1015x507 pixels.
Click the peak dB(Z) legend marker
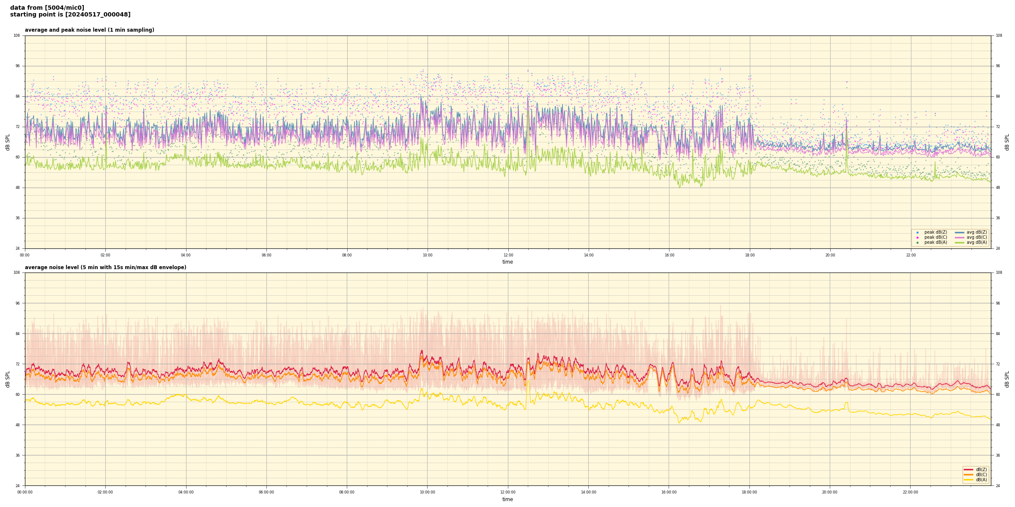point(917,232)
